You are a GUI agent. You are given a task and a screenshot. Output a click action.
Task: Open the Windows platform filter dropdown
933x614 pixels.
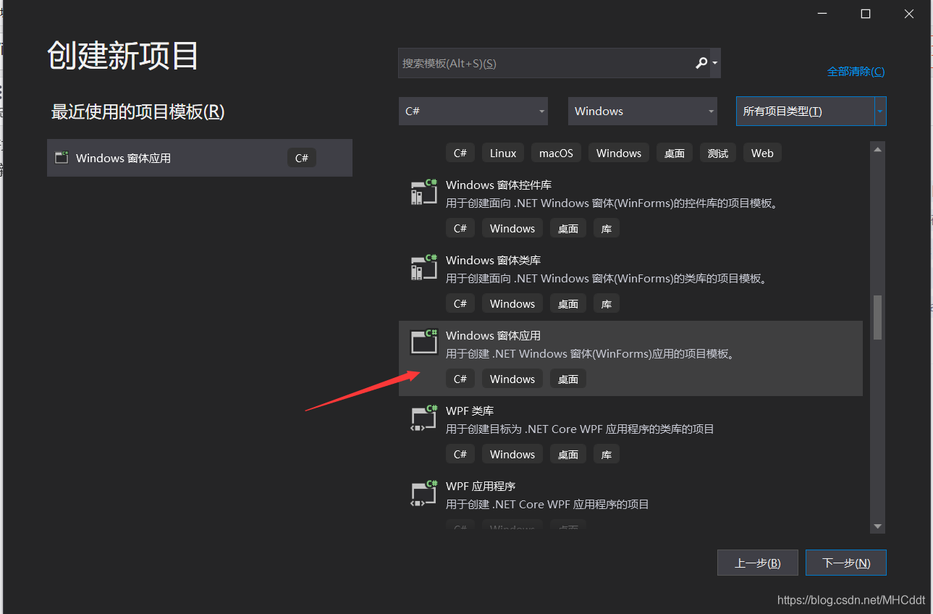pyautogui.click(x=643, y=111)
